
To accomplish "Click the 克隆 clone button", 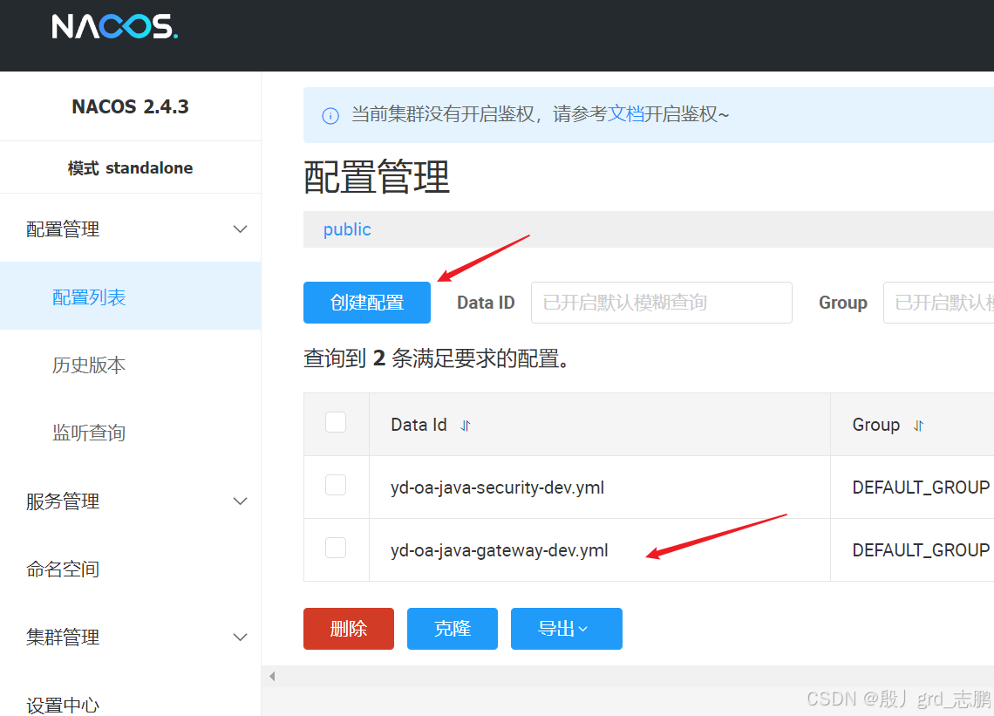I will tap(452, 629).
